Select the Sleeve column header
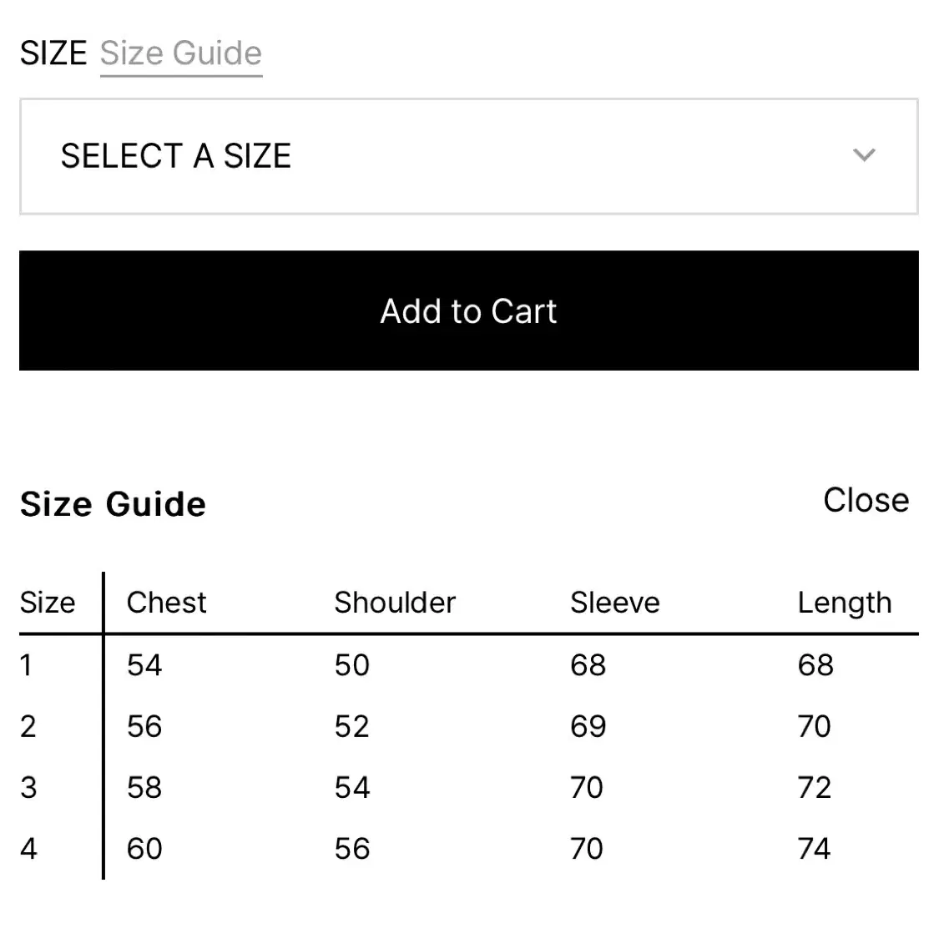The height and width of the screenshot is (939, 939). [x=615, y=603]
